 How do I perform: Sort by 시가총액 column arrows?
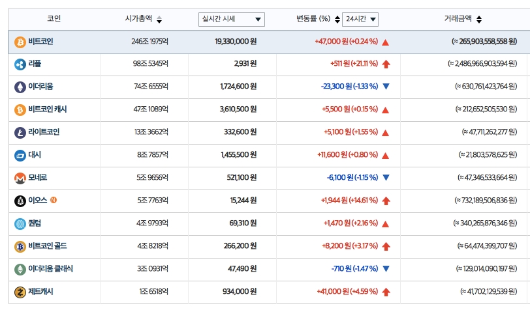point(160,20)
